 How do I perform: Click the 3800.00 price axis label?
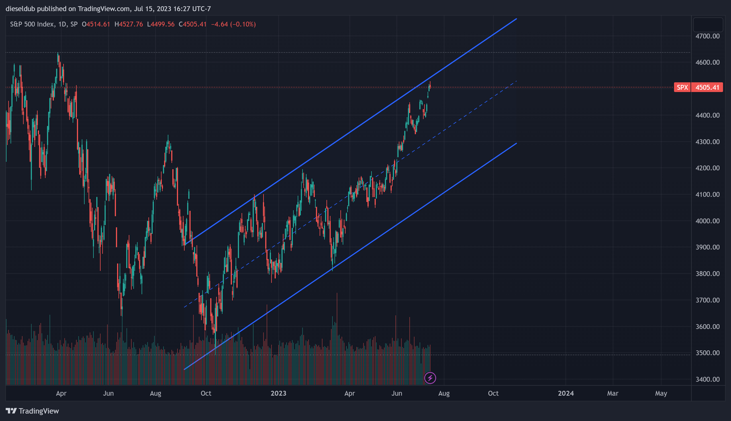coord(707,273)
